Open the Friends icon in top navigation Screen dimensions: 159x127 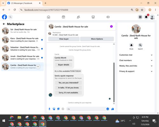(78, 17)
